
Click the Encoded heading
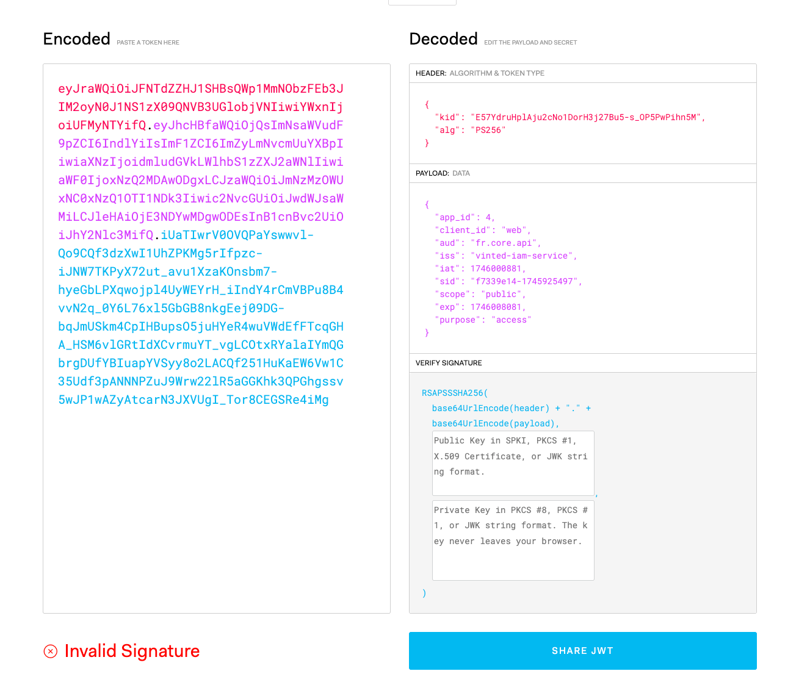click(x=76, y=38)
